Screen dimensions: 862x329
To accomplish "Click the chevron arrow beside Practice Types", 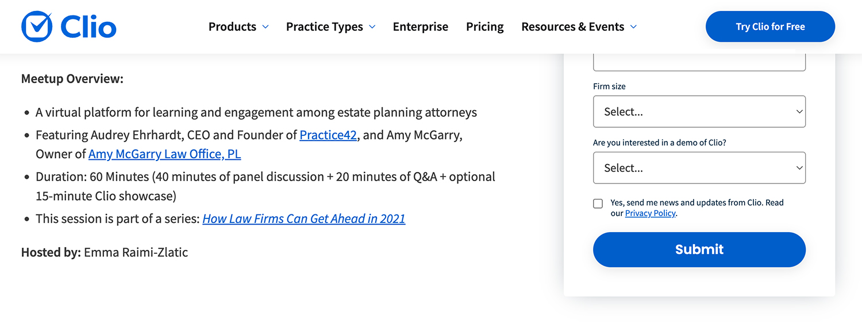I will tap(372, 27).
